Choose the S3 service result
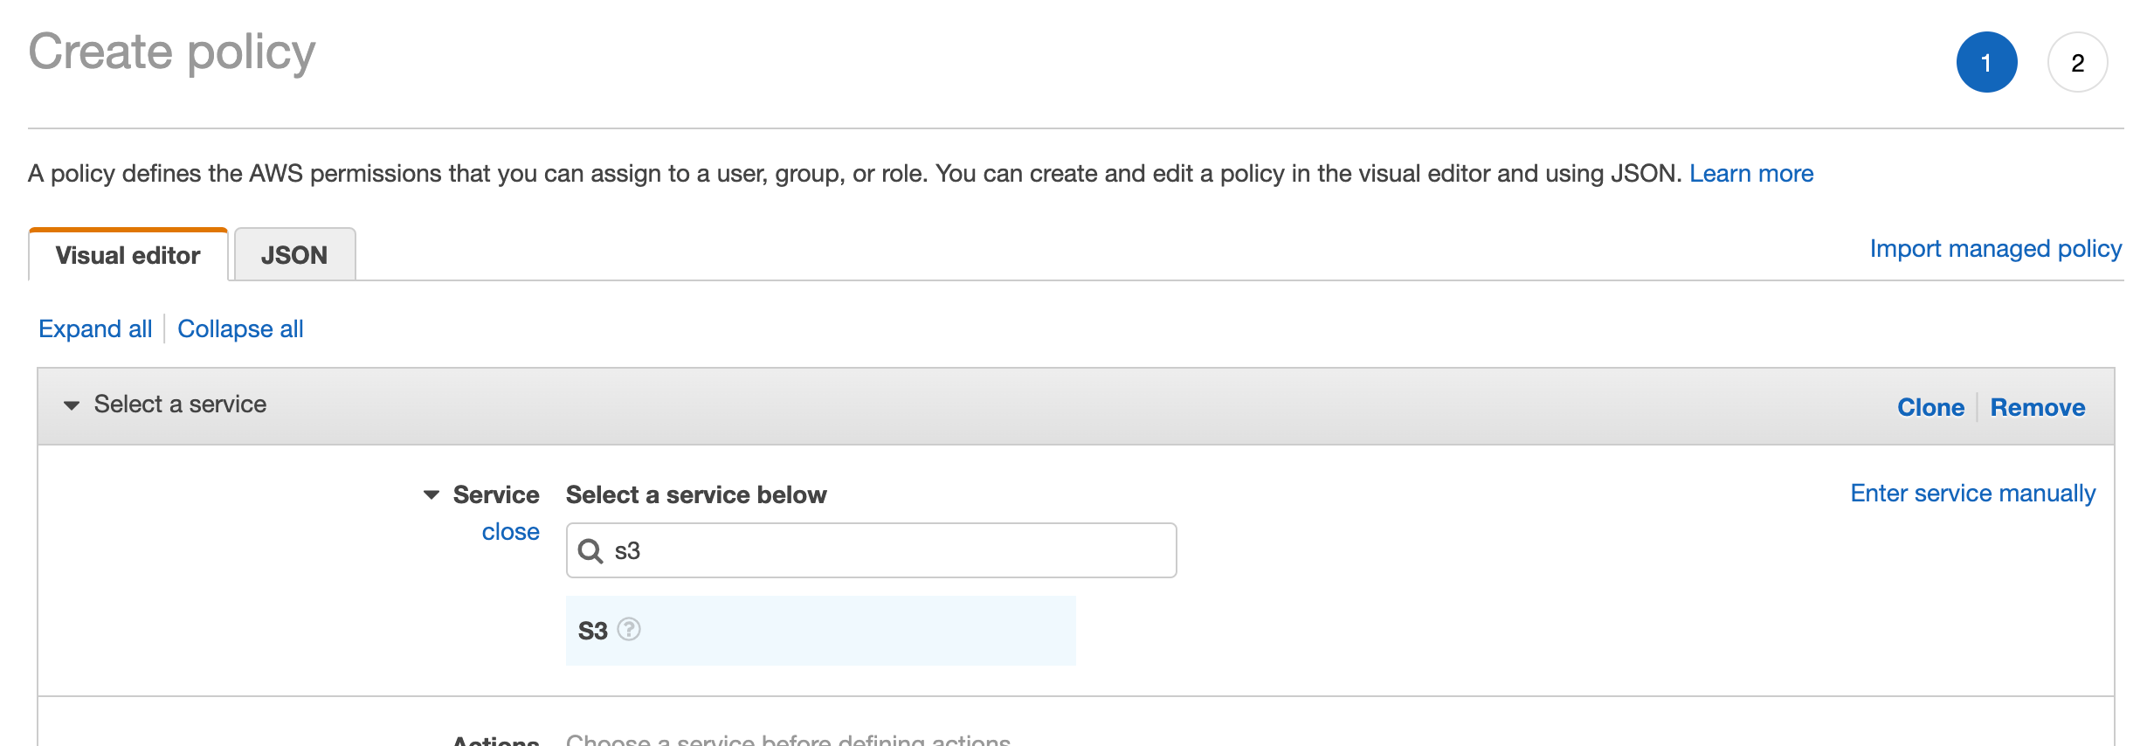Screen dimensions: 2147x746 point(820,631)
